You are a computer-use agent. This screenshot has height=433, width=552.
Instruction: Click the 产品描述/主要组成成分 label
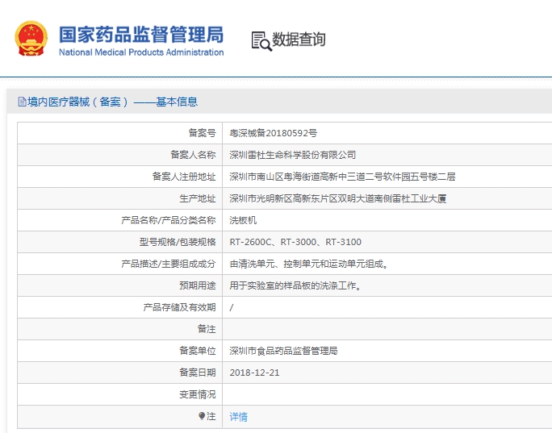(x=169, y=264)
